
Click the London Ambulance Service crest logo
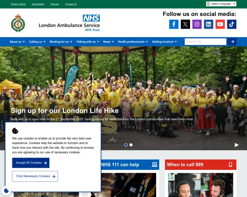click(x=18, y=23)
